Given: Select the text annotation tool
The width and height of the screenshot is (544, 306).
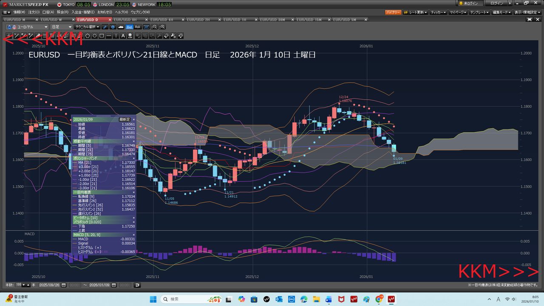Looking at the screenshot, I should 123,36.
